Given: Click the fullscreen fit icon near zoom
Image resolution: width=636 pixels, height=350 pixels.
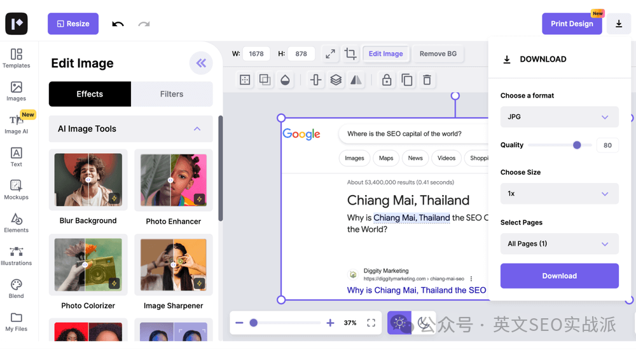Looking at the screenshot, I should [x=371, y=323].
